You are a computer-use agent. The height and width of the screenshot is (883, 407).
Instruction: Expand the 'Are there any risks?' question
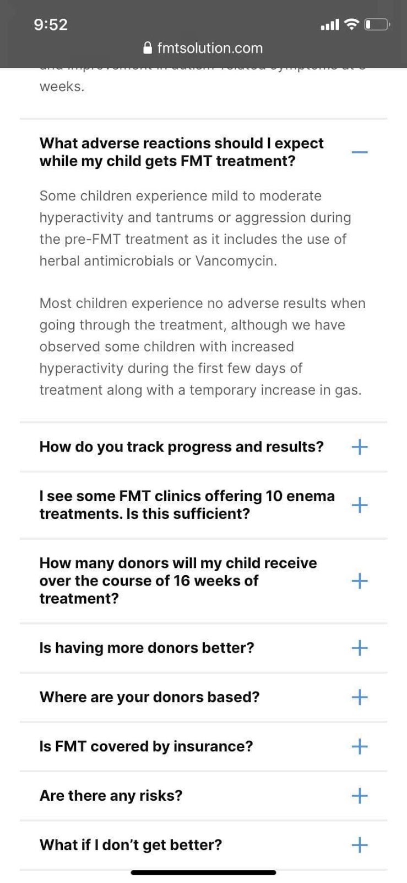point(111,795)
